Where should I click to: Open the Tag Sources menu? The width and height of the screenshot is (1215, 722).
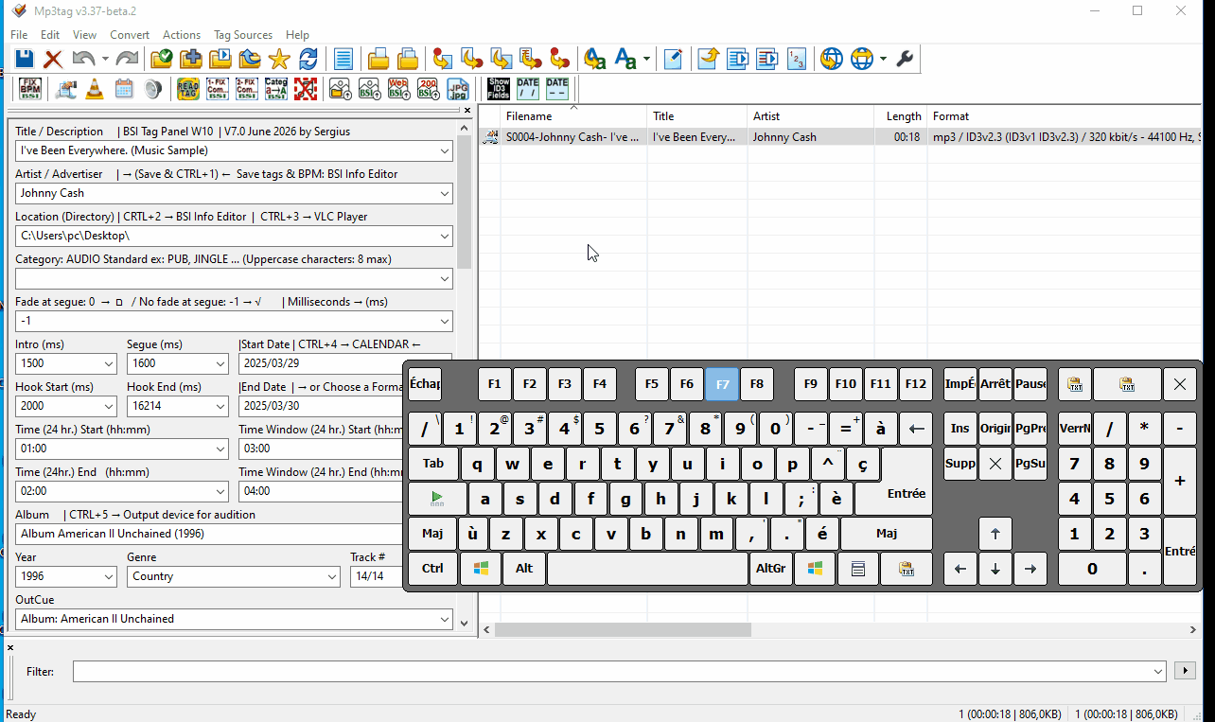click(x=243, y=35)
